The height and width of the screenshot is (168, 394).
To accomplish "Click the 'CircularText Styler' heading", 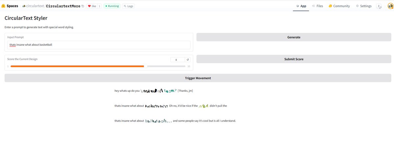I will click(x=26, y=18).
